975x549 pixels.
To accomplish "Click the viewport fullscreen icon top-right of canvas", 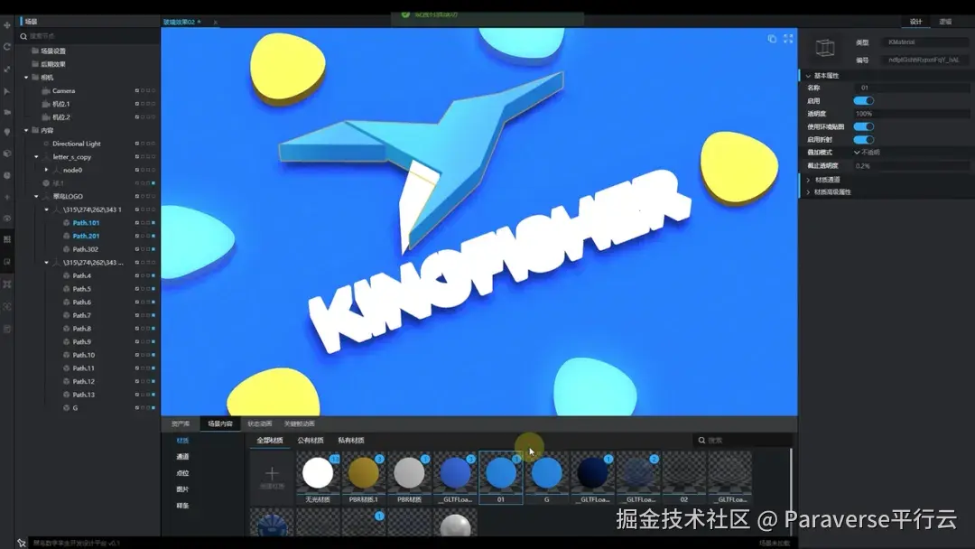I will [788, 39].
